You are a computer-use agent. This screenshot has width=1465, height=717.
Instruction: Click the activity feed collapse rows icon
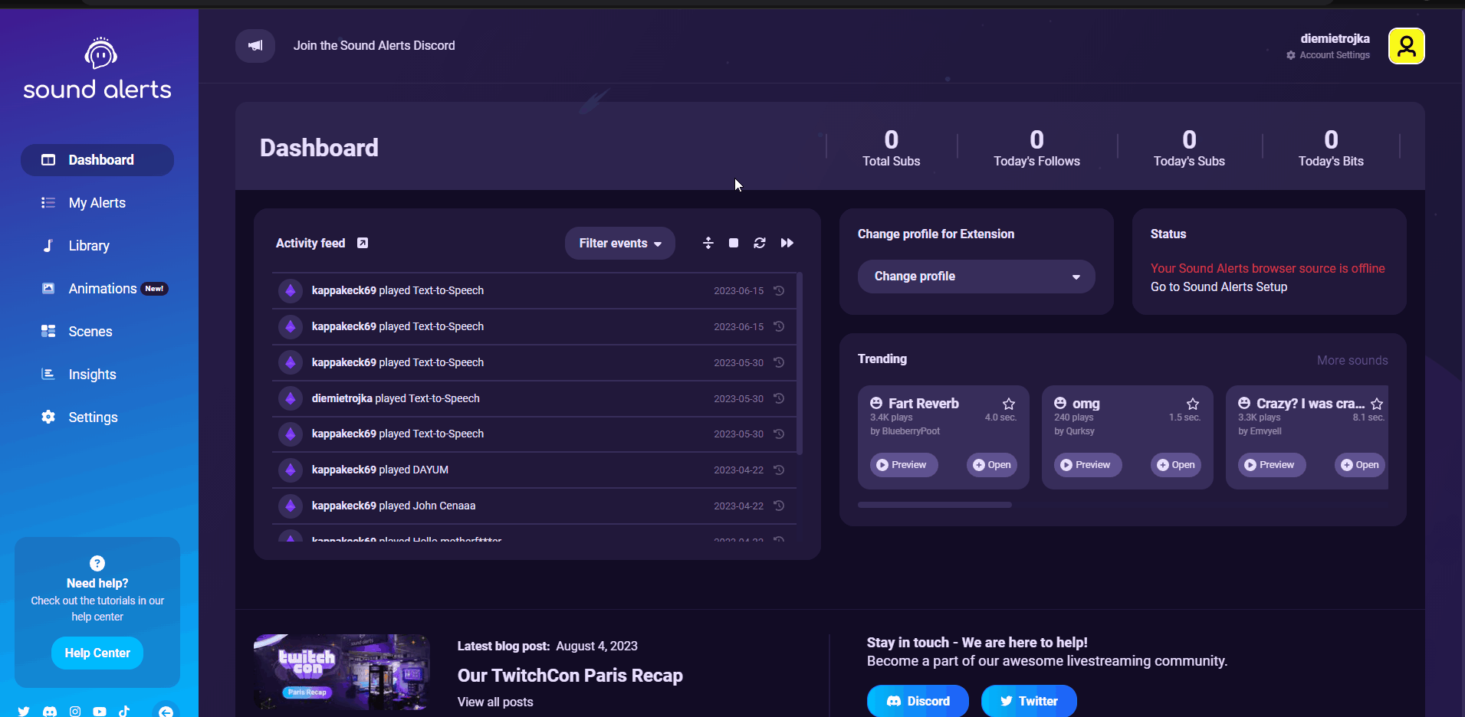coord(708,243)
